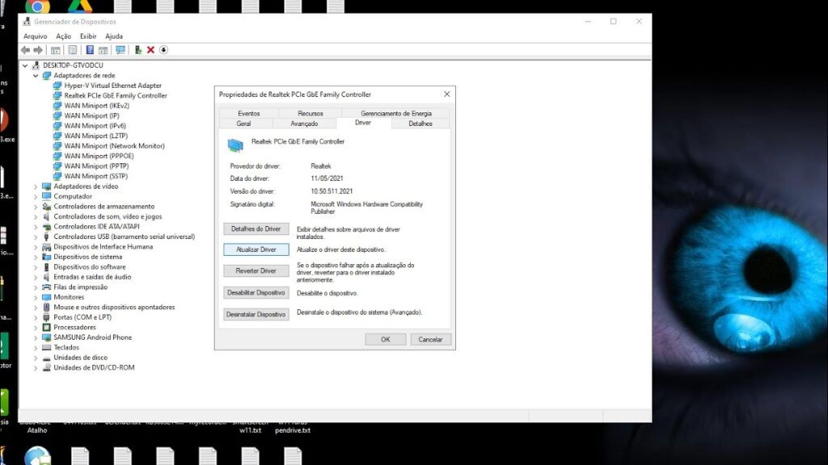Click the Detalhes do Driver button
The width and height of the screenshot is (828, 465).
coord(256,228)
